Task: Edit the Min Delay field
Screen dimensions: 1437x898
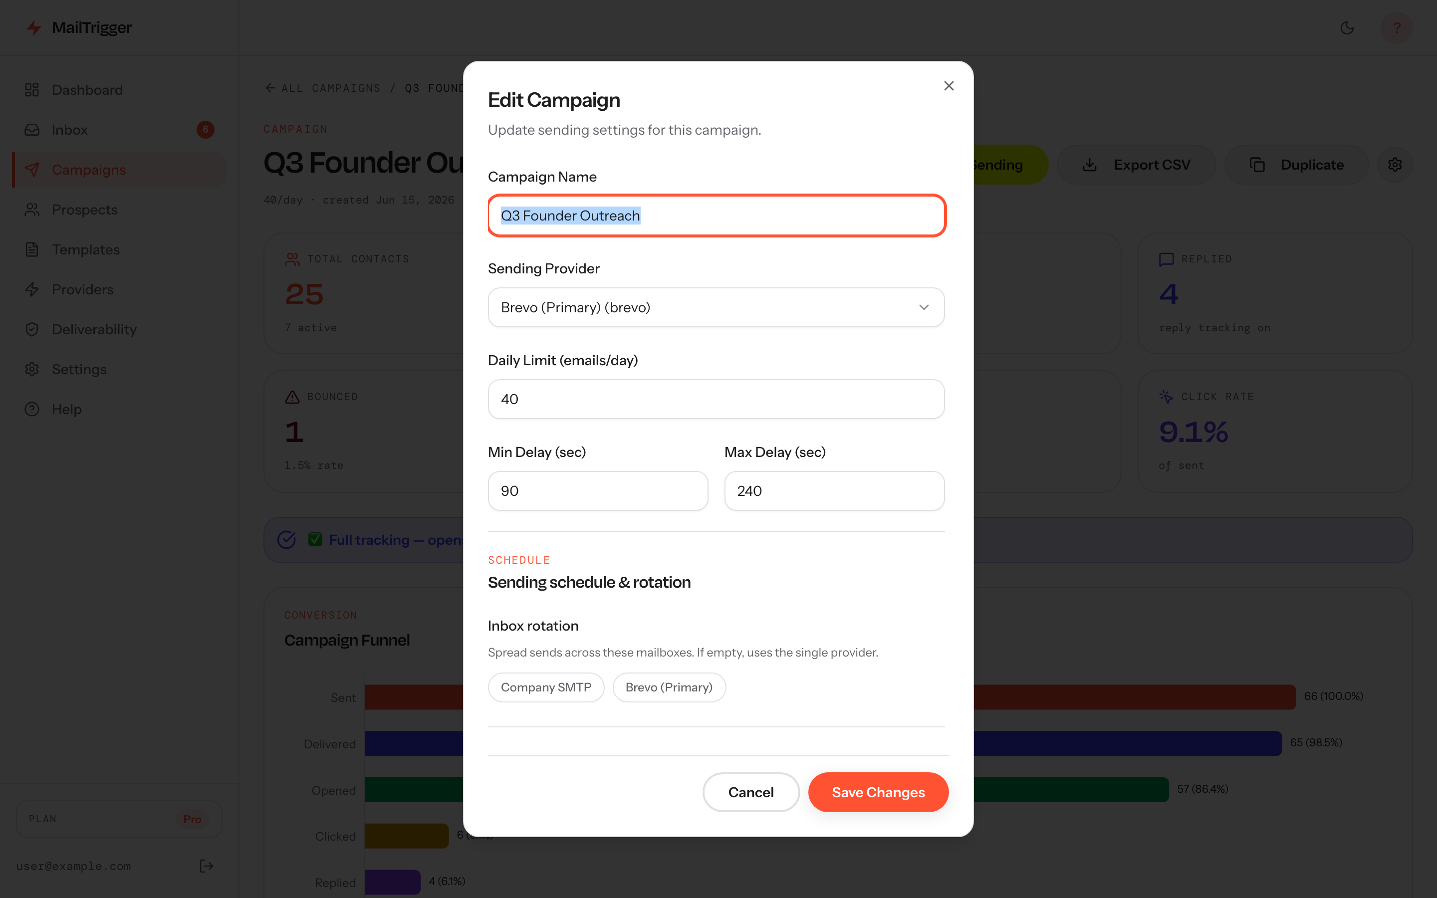Action: tap(597, 490)
